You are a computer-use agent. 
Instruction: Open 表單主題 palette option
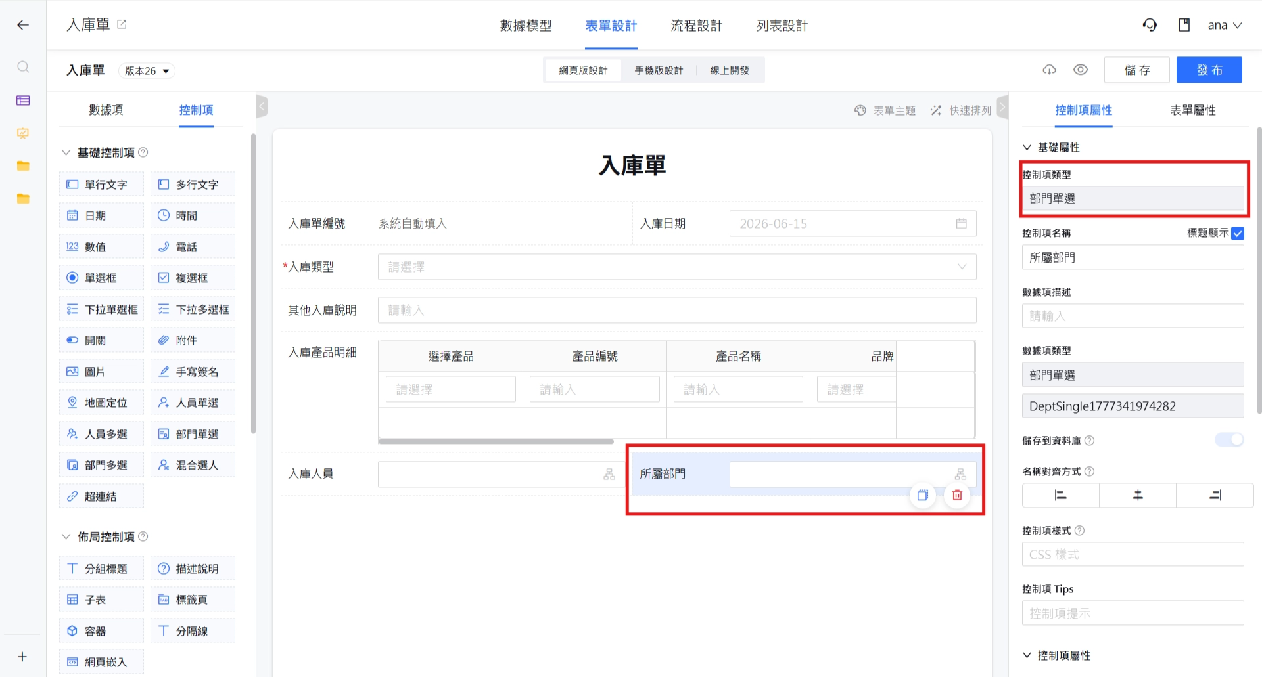click(885, 110)
